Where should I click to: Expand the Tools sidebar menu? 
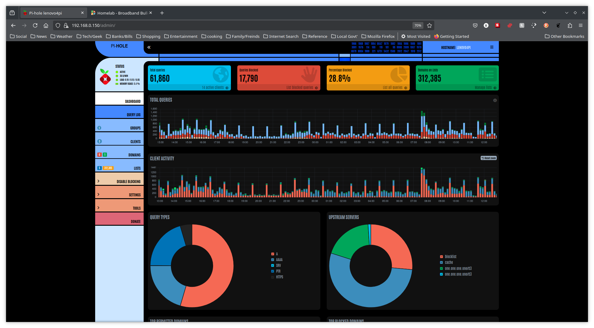[x=119, y=205]
